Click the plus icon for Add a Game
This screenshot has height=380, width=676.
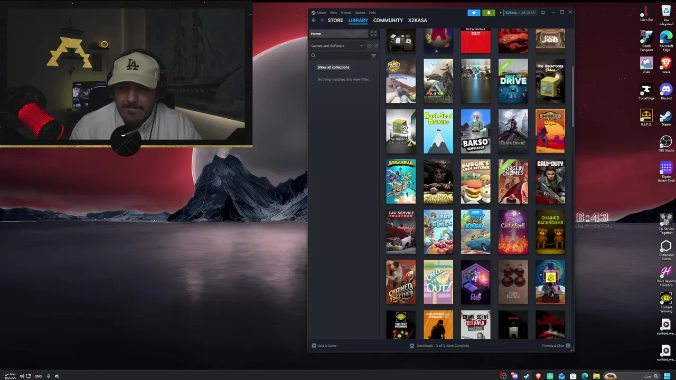(x=314, y=346)
